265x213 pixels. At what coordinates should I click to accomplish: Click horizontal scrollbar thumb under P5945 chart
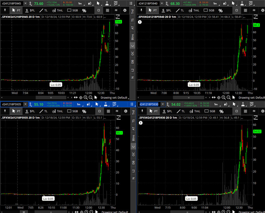pyautogui.click(x=51, y=97)
